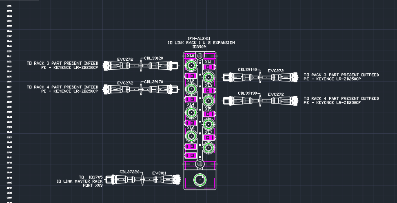397x203 pixels.
Task: Select the CBL39140 cable label
Action: point(248,70)
